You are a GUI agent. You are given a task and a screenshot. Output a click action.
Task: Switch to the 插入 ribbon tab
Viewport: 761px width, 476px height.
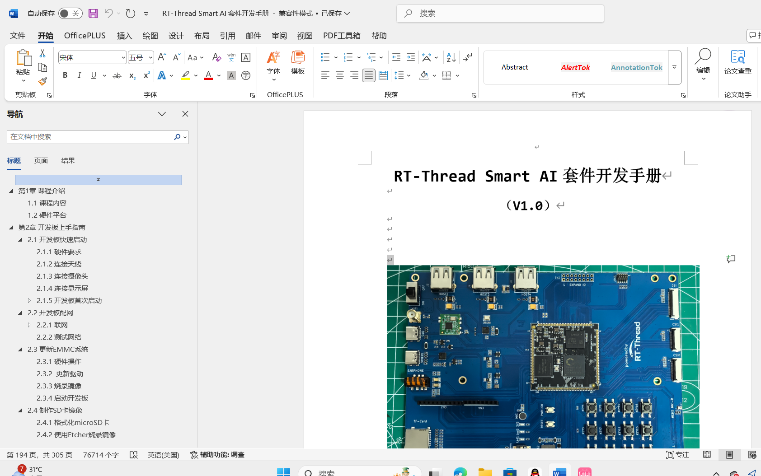click(x=124, y=36)
